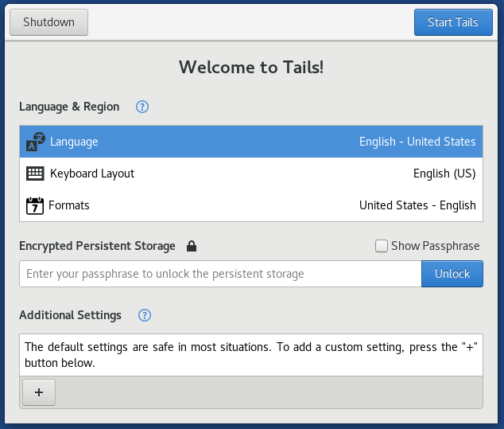Click the Language translation icon

tap(35, 142)
